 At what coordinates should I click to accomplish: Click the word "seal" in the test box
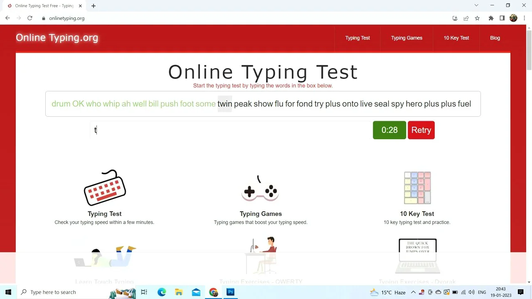(382, 104)
